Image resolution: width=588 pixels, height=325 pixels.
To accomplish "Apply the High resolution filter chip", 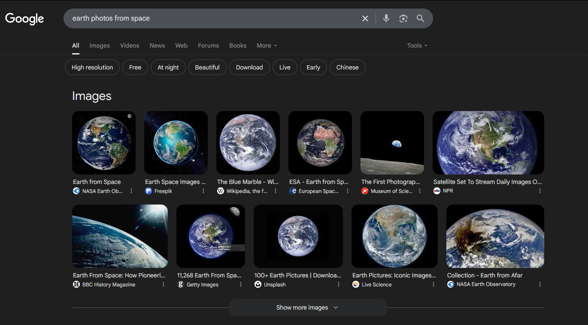I will (x=92, y=67).
